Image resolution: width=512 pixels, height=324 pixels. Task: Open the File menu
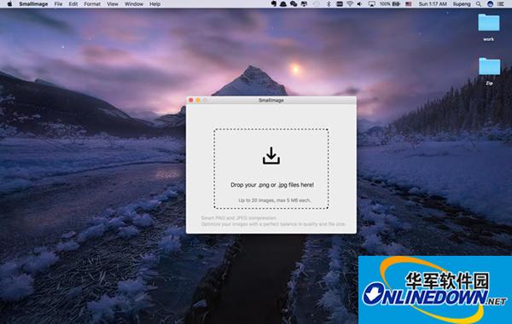[58, 4]
